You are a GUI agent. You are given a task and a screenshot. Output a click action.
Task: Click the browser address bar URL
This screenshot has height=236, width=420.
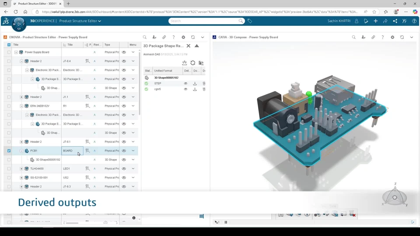199,12
